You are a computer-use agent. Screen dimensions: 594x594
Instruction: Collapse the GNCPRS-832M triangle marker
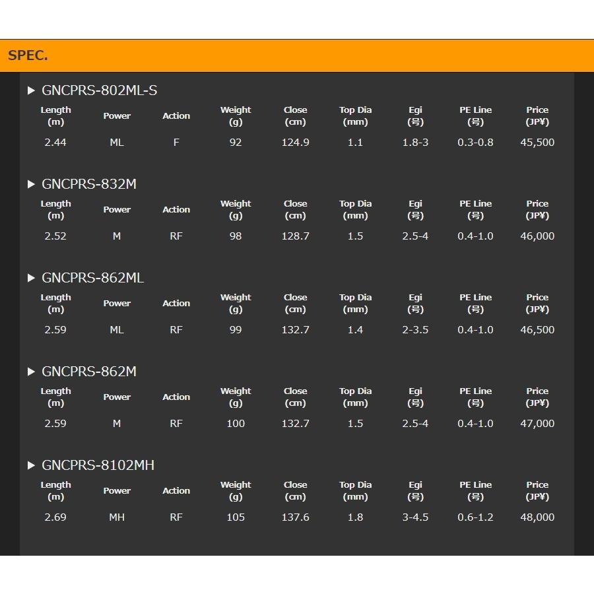coord(31,185)
